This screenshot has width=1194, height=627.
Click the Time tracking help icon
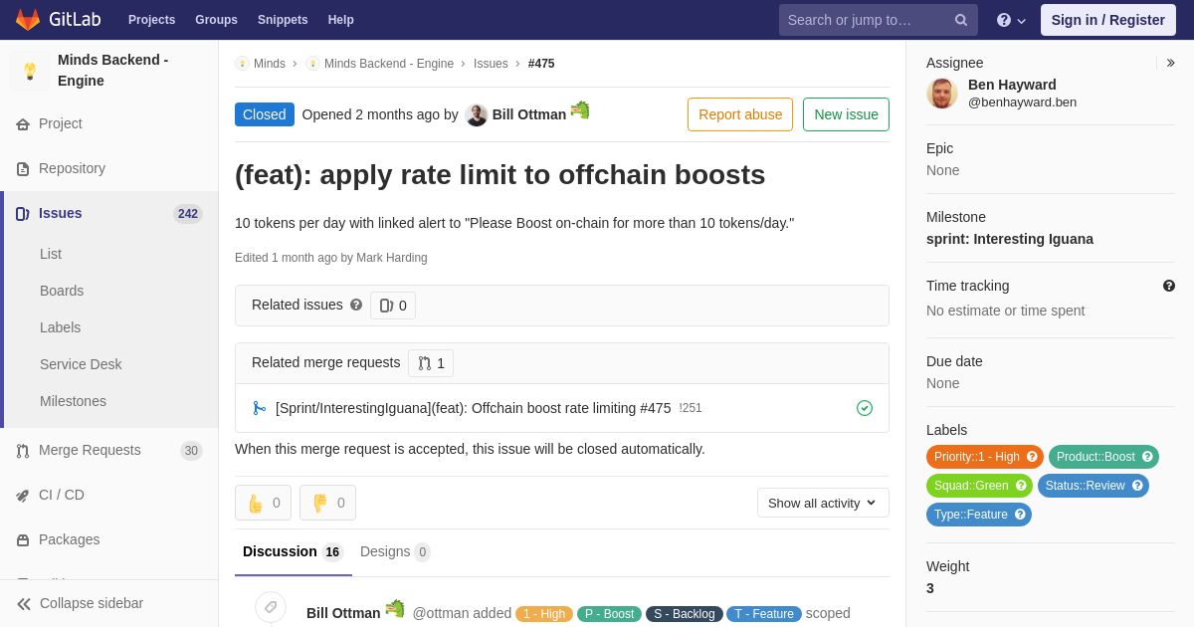(x=1169, y=286)
